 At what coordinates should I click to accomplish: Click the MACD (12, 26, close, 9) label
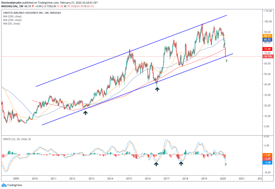coord(17,139)
